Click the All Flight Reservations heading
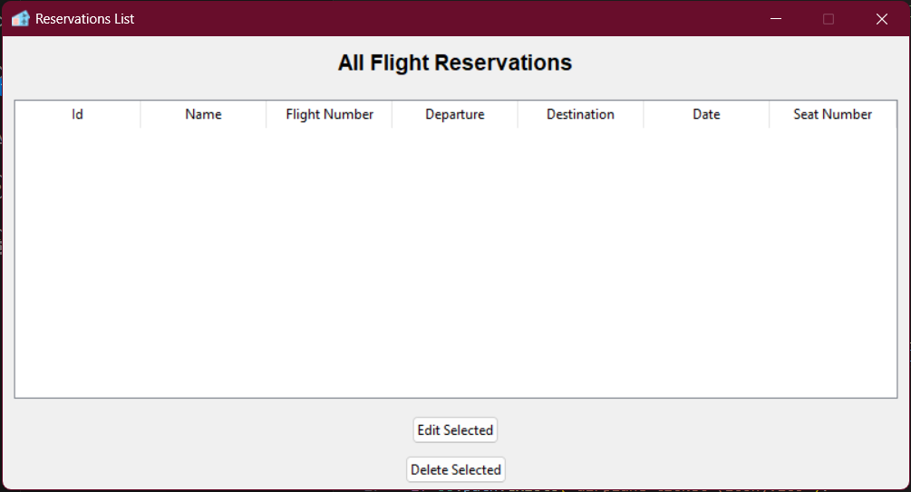The height and width of the screenshot is (492, 911). (x=455, y=63)
